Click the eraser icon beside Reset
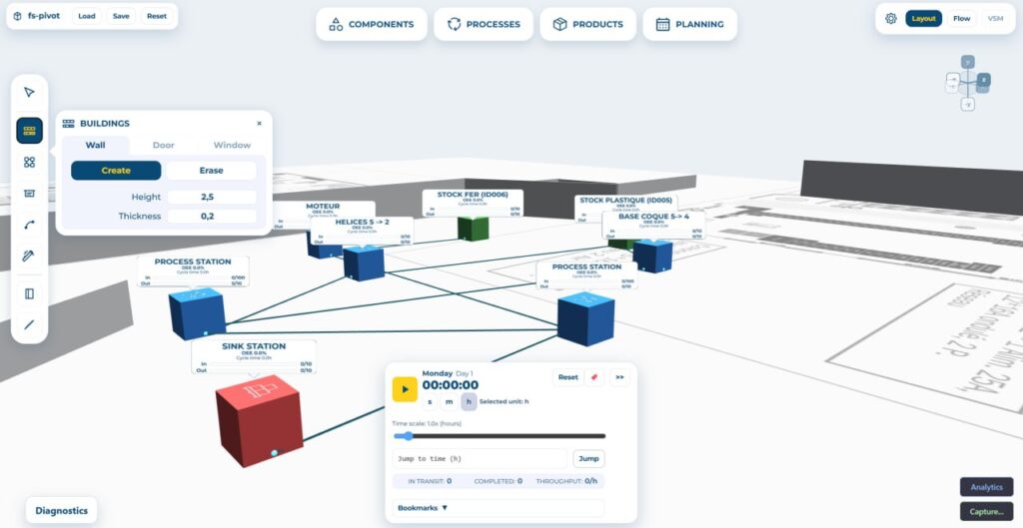This screenshot has height=528, width=1023. [x=594, y=376]
